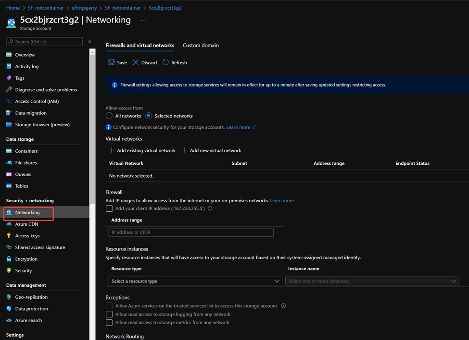469x340 pixels.
Task: Click the Activity log icon
Action: (x=9, y=66)
